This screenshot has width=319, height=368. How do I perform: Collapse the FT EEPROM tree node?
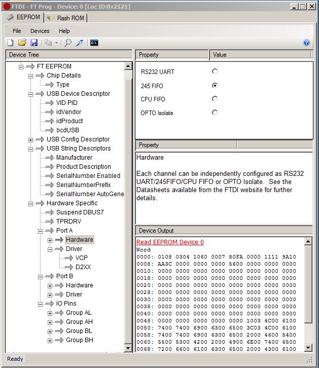[21, 67]
